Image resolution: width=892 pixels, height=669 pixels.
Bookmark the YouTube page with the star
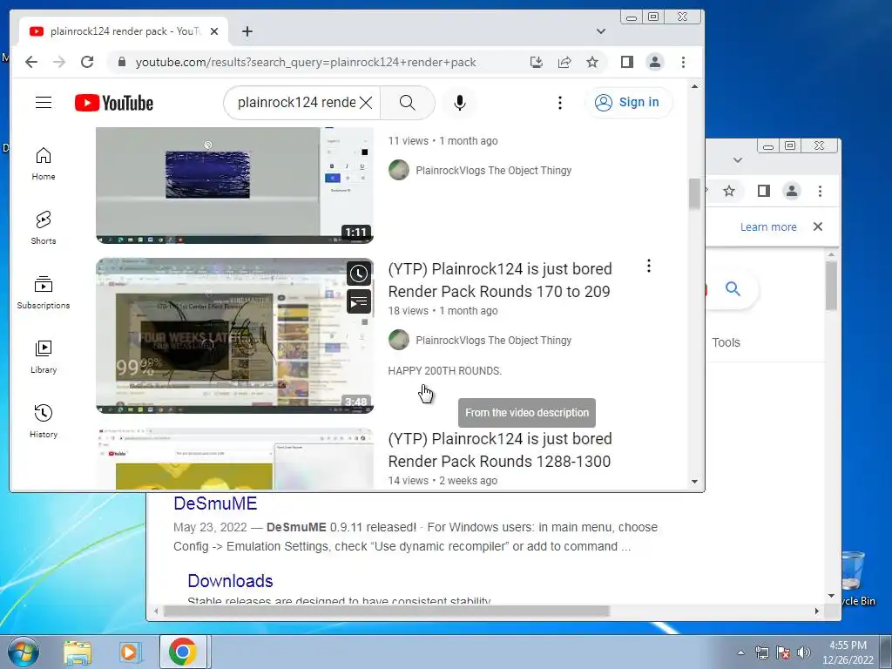[x=592, y=62]
